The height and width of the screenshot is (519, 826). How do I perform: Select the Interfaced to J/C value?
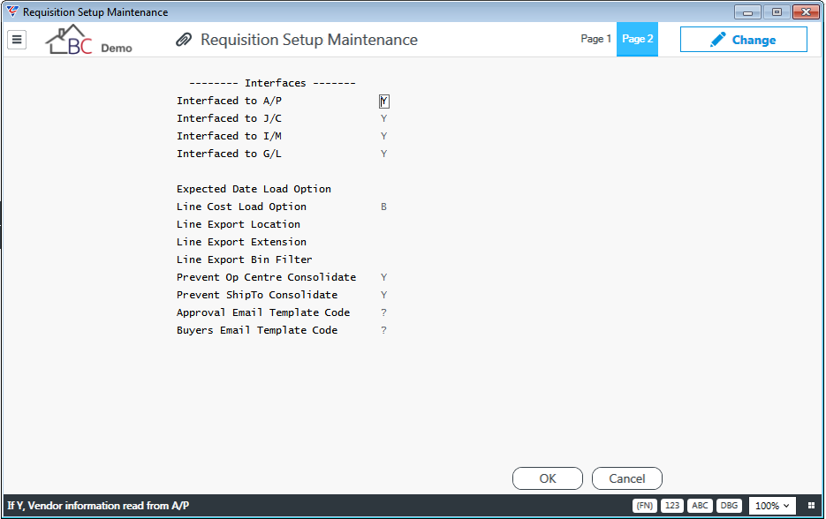[384, 118]
